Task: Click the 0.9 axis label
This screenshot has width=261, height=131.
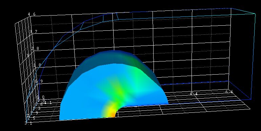Action: [39, 81]
